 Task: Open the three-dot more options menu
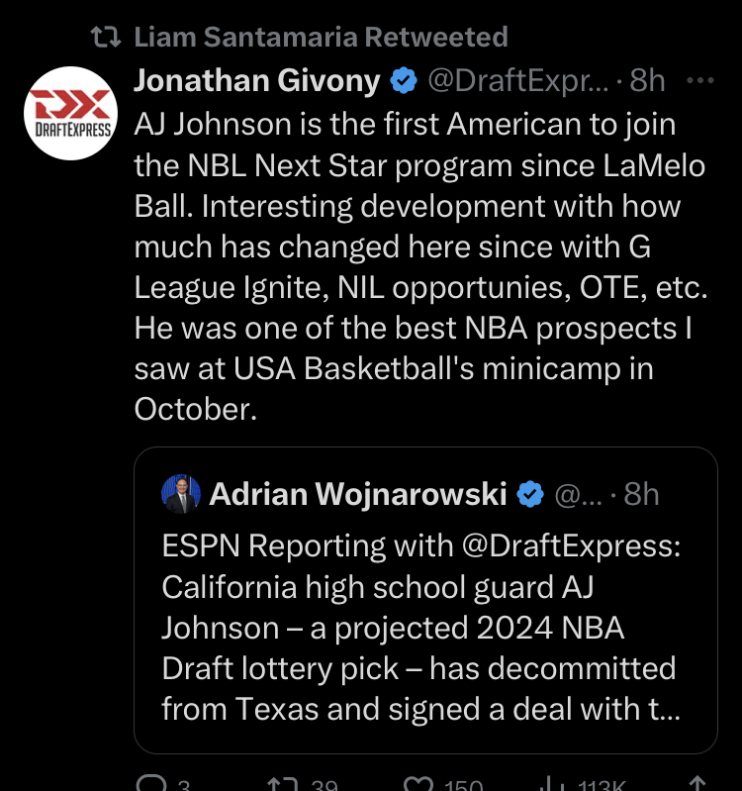(700, 80)
